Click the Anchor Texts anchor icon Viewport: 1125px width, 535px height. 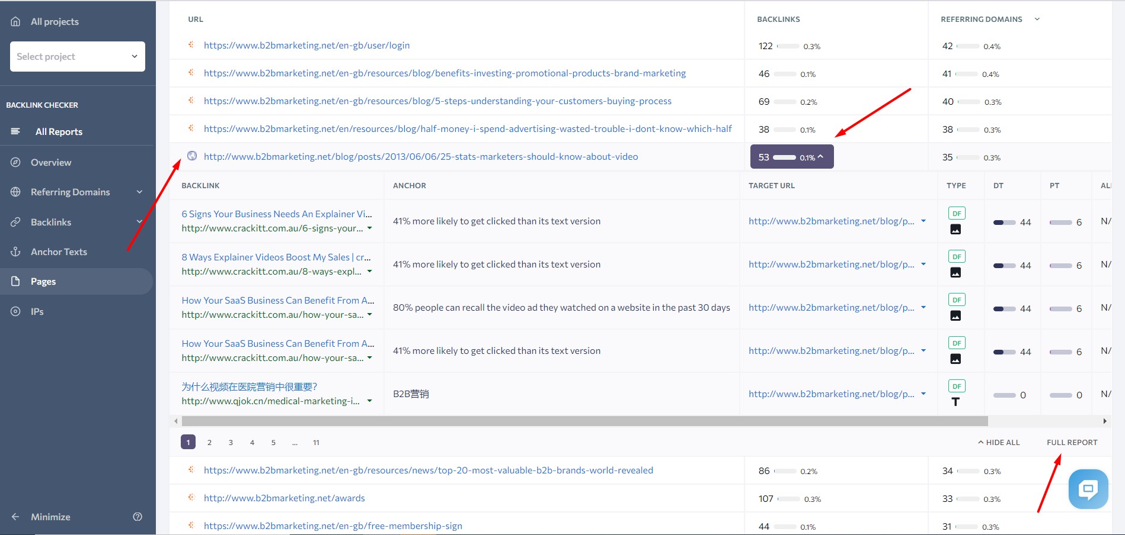pos(15,252)
